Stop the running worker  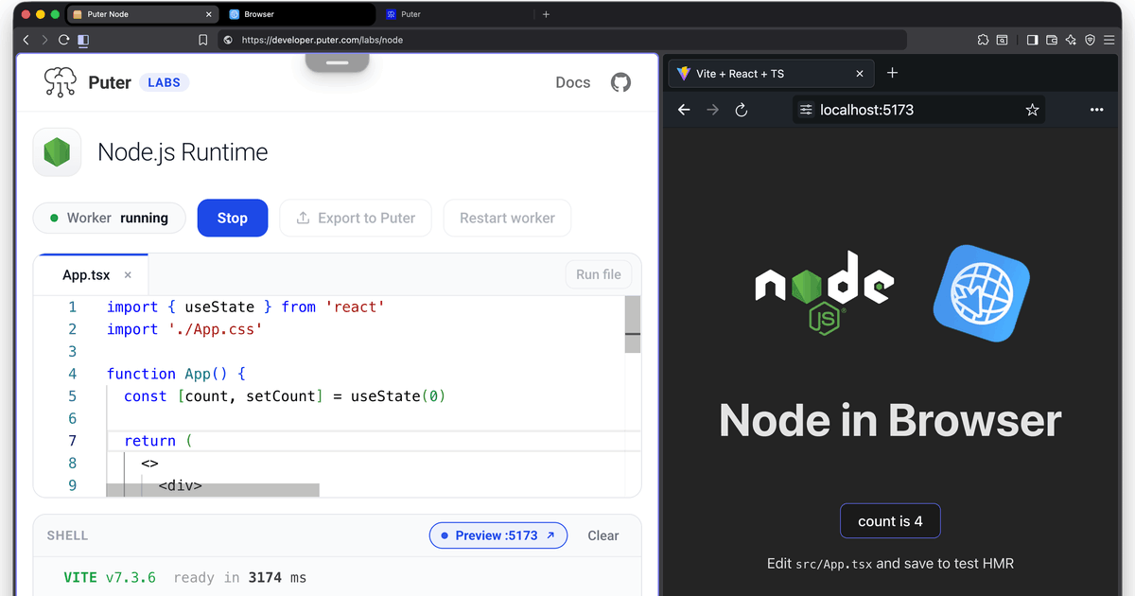233,218
